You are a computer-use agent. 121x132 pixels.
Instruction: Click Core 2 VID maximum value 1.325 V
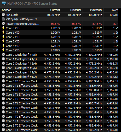[97, 37]
